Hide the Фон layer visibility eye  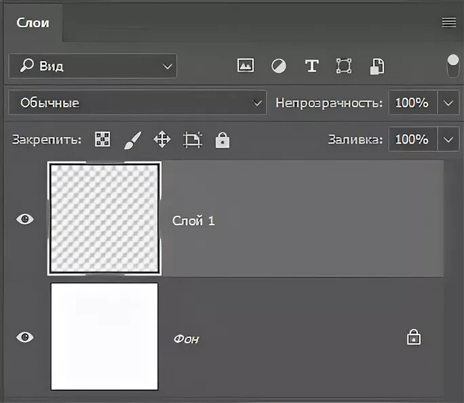[x=25, y=337]
